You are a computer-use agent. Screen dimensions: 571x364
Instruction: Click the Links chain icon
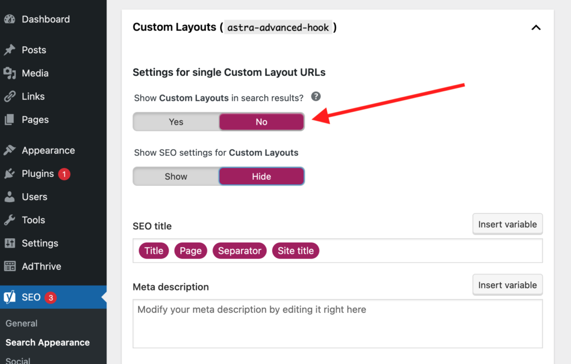coord(10,96)
